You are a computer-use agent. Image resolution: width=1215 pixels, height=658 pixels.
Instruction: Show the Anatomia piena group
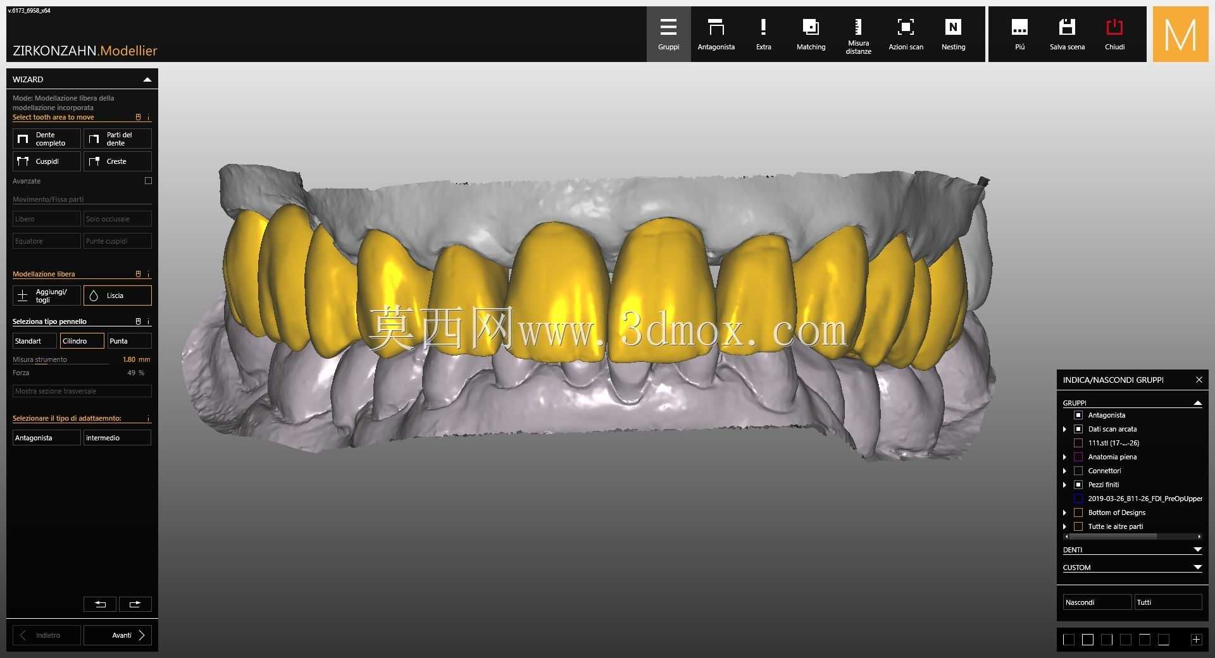coord(1078,457)
